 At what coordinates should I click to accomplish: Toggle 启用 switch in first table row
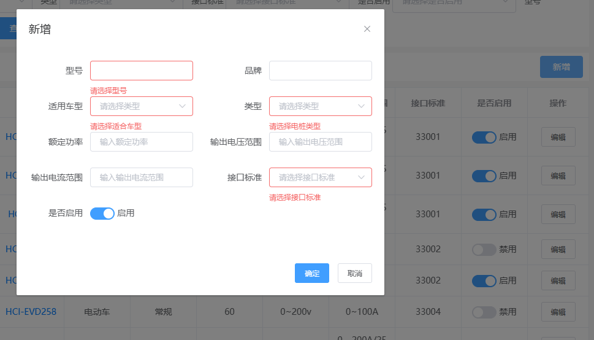484,137
